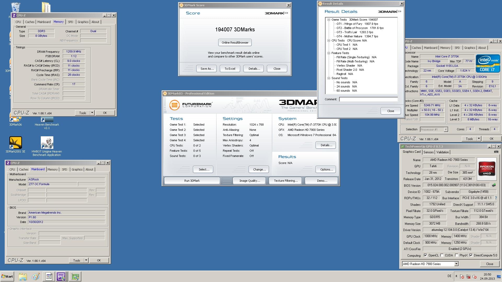
Task: Click Online ResultBrowser button
Action: (x=235, y=43)
